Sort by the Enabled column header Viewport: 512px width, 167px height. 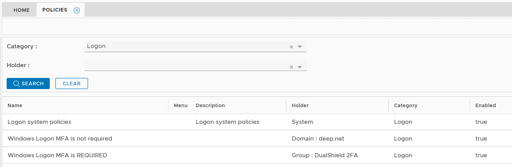tap(486, 105)
